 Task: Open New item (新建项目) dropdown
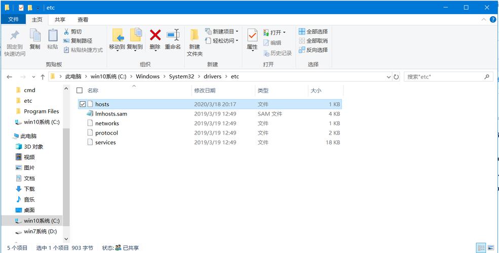pyautogui.click(x=222, y=31)
